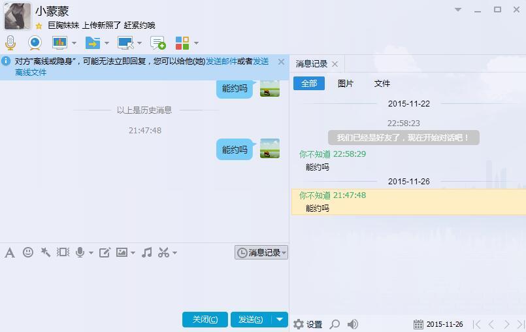Click the contact's star level icon
The height and width of the screenshot is (332, 526).
point(39,26)
